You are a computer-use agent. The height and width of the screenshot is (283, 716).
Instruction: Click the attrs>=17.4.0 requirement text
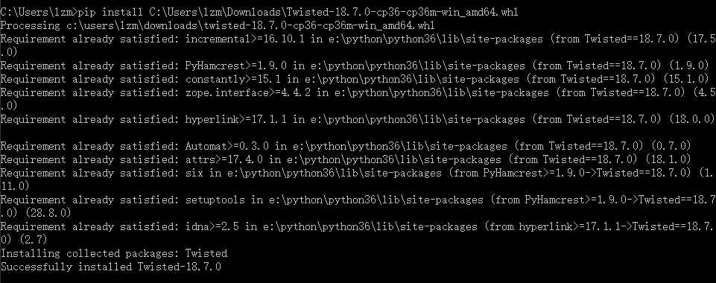point(224,159)
